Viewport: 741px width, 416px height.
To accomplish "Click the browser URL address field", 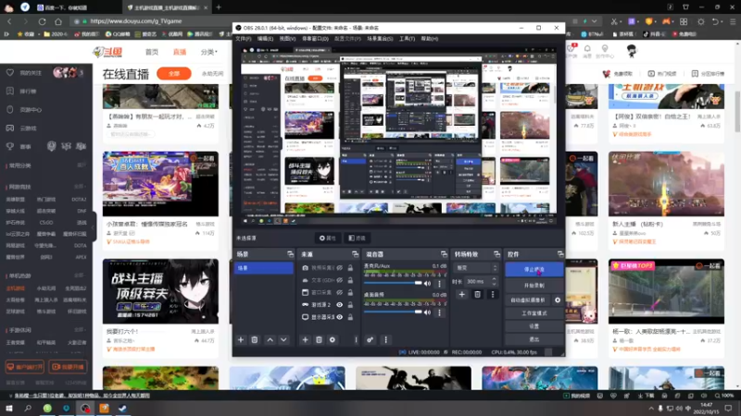I will coord(321,21).
